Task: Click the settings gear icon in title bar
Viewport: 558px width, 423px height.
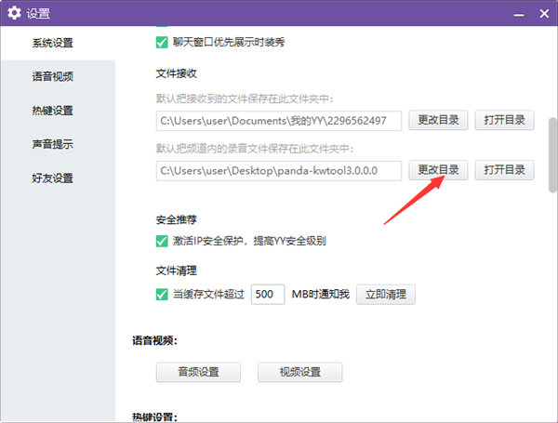Action: pyautogui.click(x=14, y=13)
